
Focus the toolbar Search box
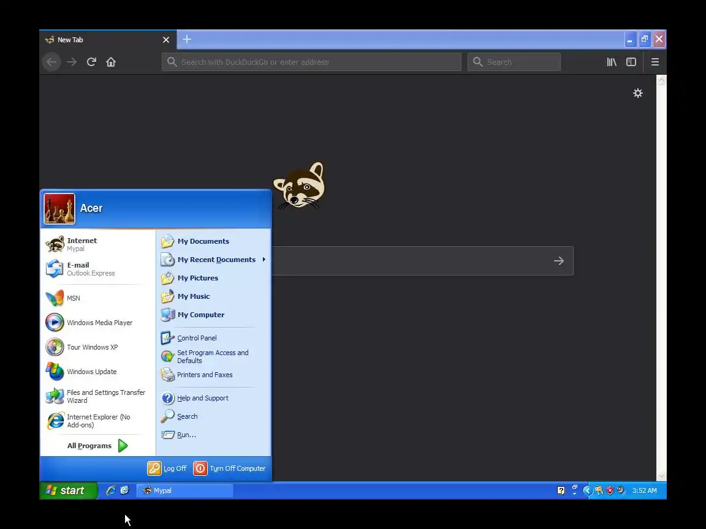point(514,62)
